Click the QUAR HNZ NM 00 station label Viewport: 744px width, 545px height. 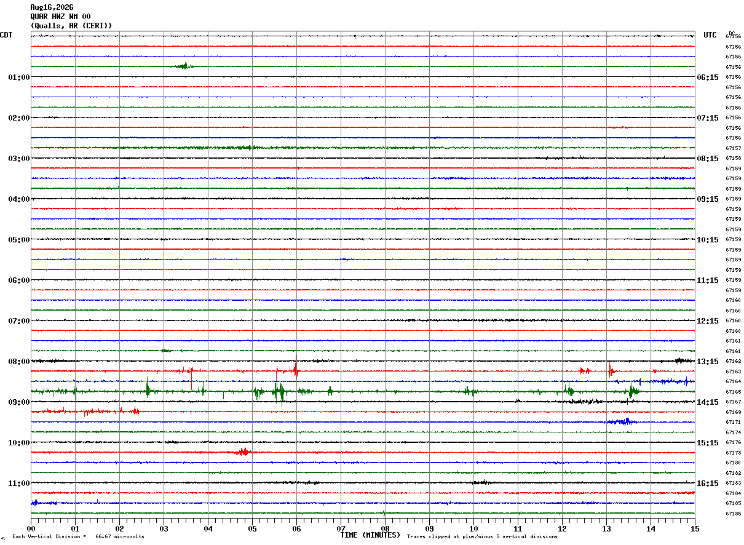click(x=60, y=17)
